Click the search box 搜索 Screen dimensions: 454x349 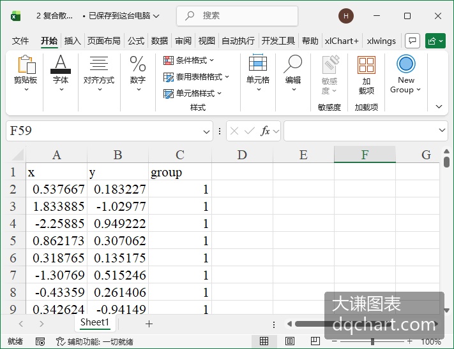(x=237, y=15)
